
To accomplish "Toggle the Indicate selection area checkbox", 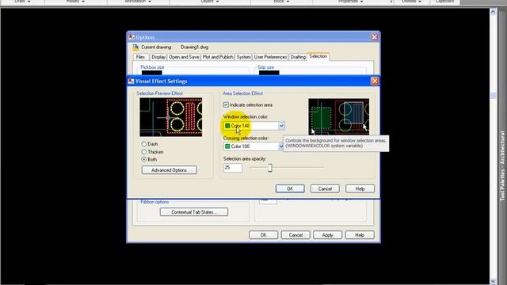I will [226, 104].
